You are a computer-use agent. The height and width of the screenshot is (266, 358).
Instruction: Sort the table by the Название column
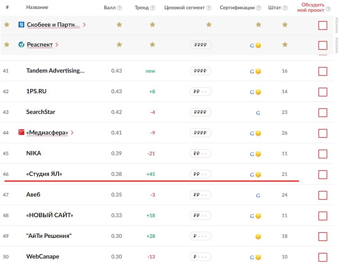point(37,7)
